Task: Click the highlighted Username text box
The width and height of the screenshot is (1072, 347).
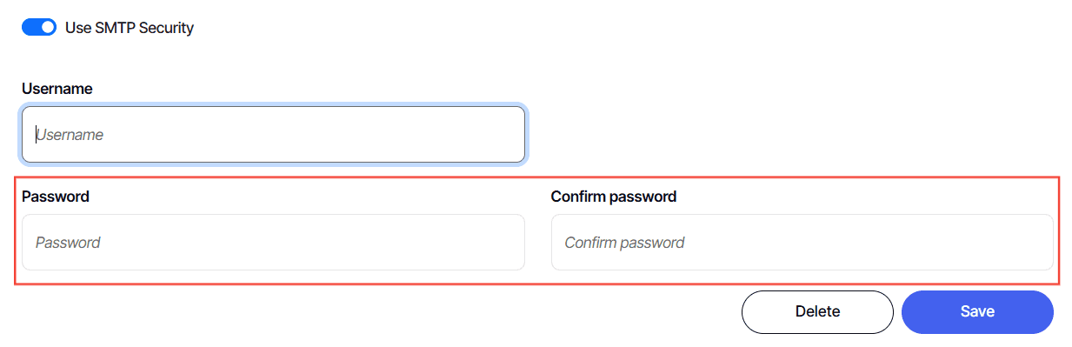Action: 273,135
